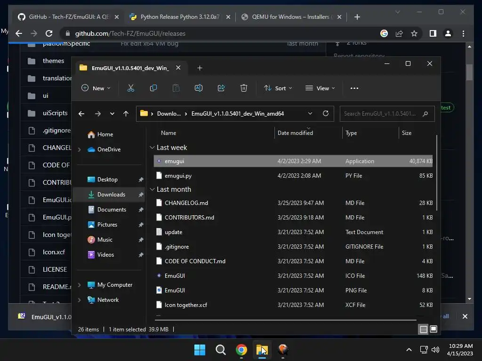Collapse the Last month group
The width and height of the screenshot is (482, 361).
point(152,189)
